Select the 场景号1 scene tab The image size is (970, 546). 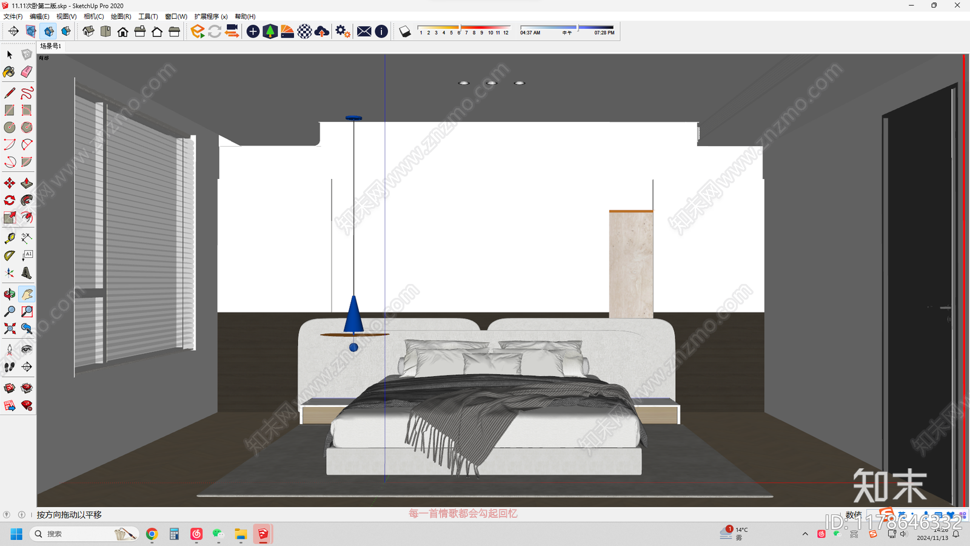(x=50, y=46)
